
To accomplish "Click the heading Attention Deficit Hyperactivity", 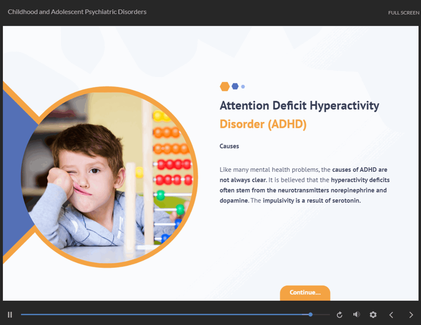I will pos(299,106).
